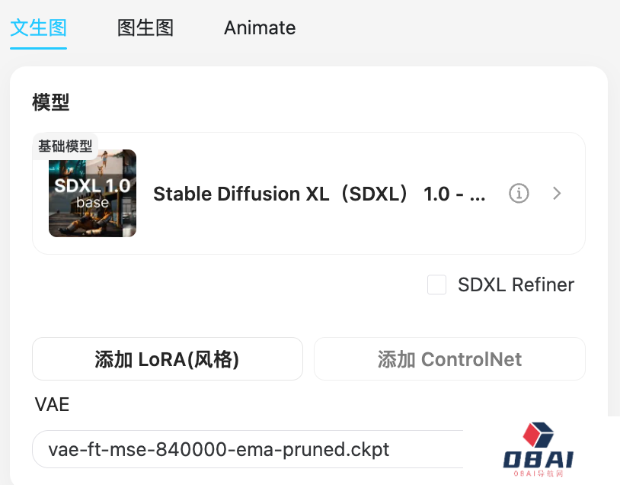This screenshot has width=620, height=485.
Task: Click the 基础模型 badge label
Action: pyautogui.click(x=66, y=146)
